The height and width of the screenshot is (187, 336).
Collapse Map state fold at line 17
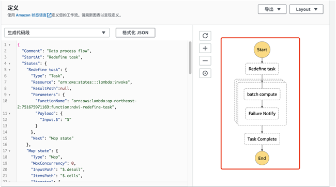(x=9, y=151)
